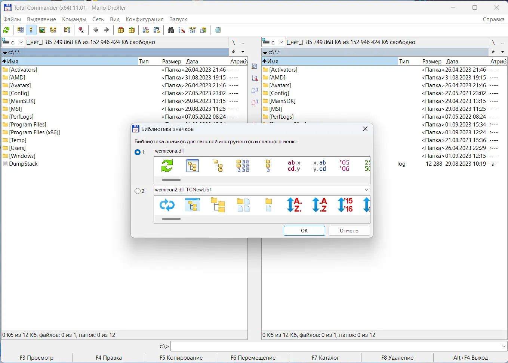Choose radio option 1 wcmicons.dll
The height and width of the screenshot is (363, 508).
pyautogui.click(x=138, y=152)
